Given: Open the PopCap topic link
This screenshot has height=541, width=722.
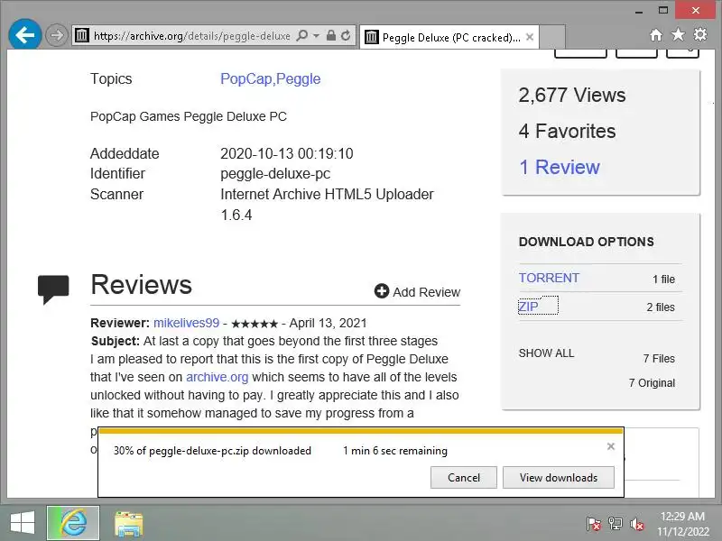Looking at the screenshot, I should [245, 78].
